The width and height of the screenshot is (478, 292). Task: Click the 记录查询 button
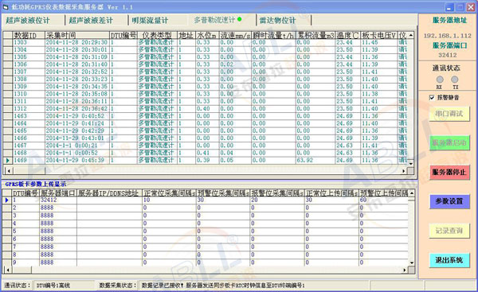449,231
